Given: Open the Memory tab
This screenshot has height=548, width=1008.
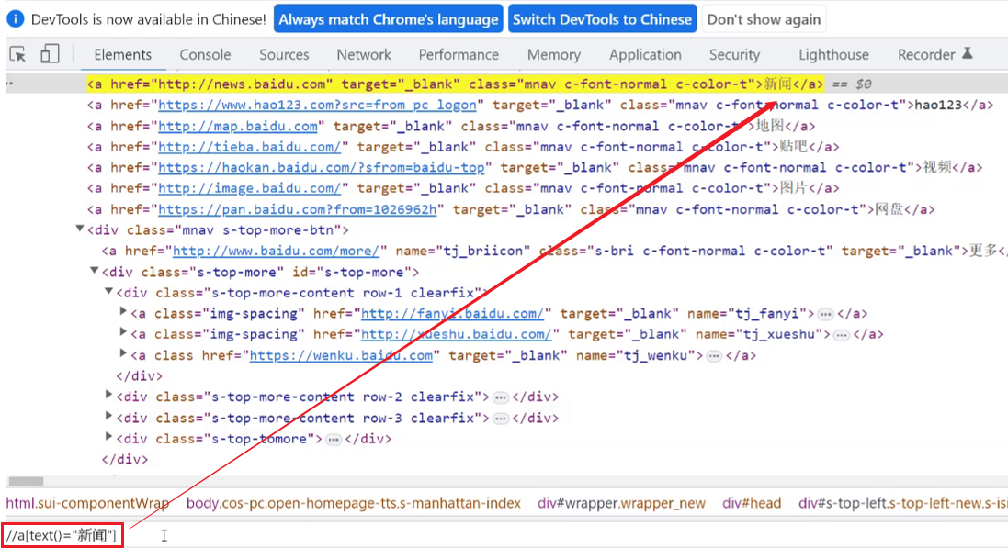Looking at the screenshot, I should [x=553, y=54].
